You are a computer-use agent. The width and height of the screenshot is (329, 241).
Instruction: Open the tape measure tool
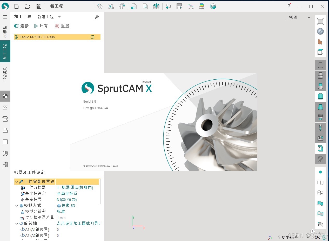click(x=111, y=6)
